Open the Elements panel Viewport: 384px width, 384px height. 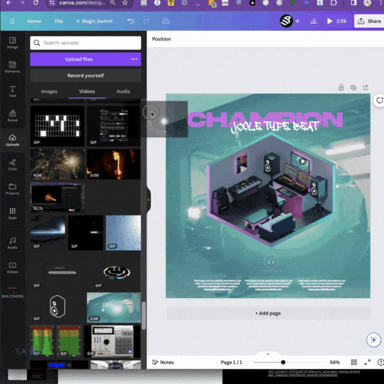[12, 67]
